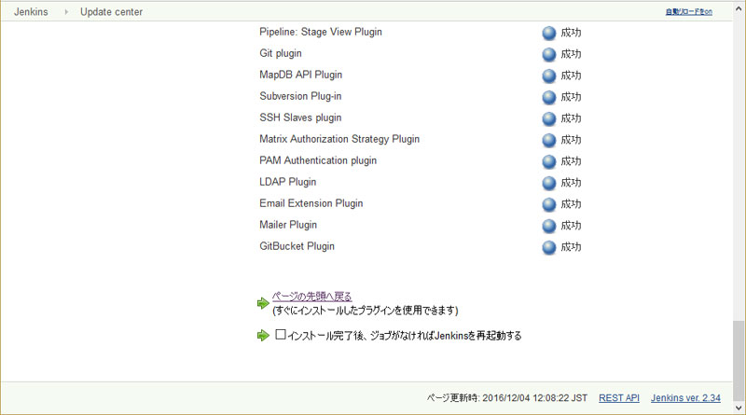
Task: Open the breadcrumb arrow after Jenkins
Action: click(x=66, y=12)
